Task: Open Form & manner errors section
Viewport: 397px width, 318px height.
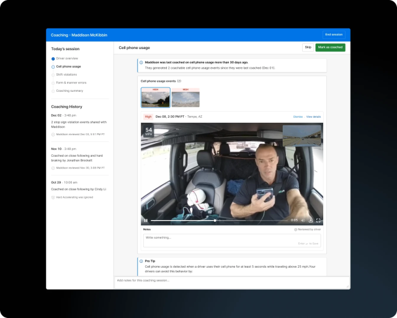Action: [x=71, y=82]
